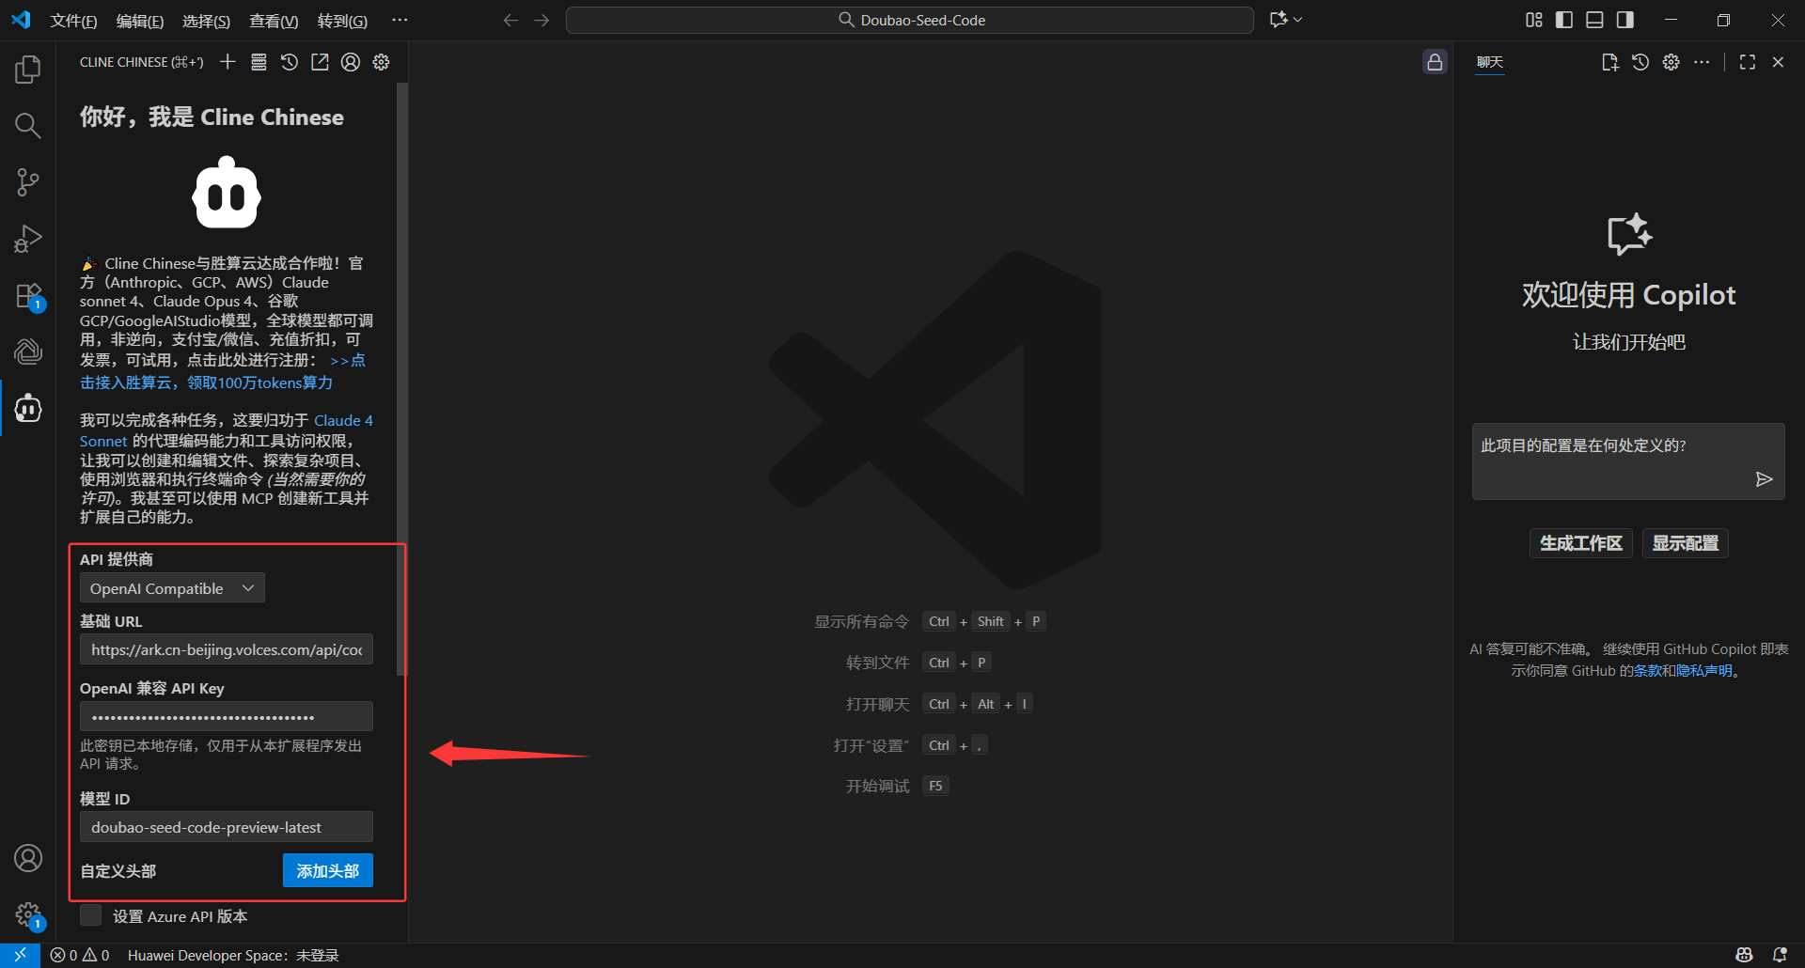1805x968 pixels.
Task: Expand the Copilot title bar dropdown chevron
Action: tap(1297, 20)
